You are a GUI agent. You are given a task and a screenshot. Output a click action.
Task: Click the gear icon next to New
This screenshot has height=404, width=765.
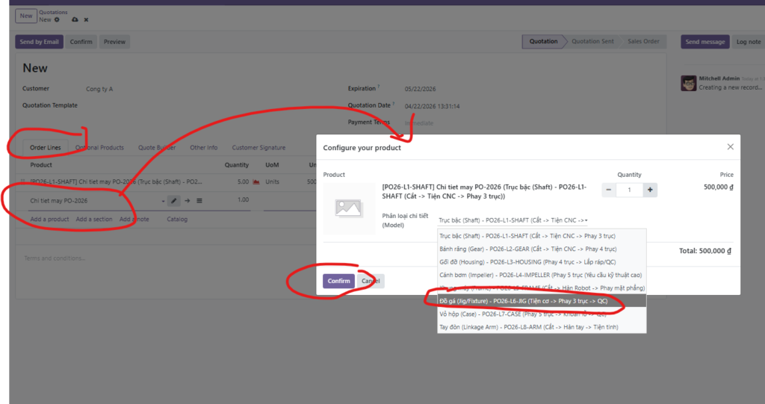(57, 19)
